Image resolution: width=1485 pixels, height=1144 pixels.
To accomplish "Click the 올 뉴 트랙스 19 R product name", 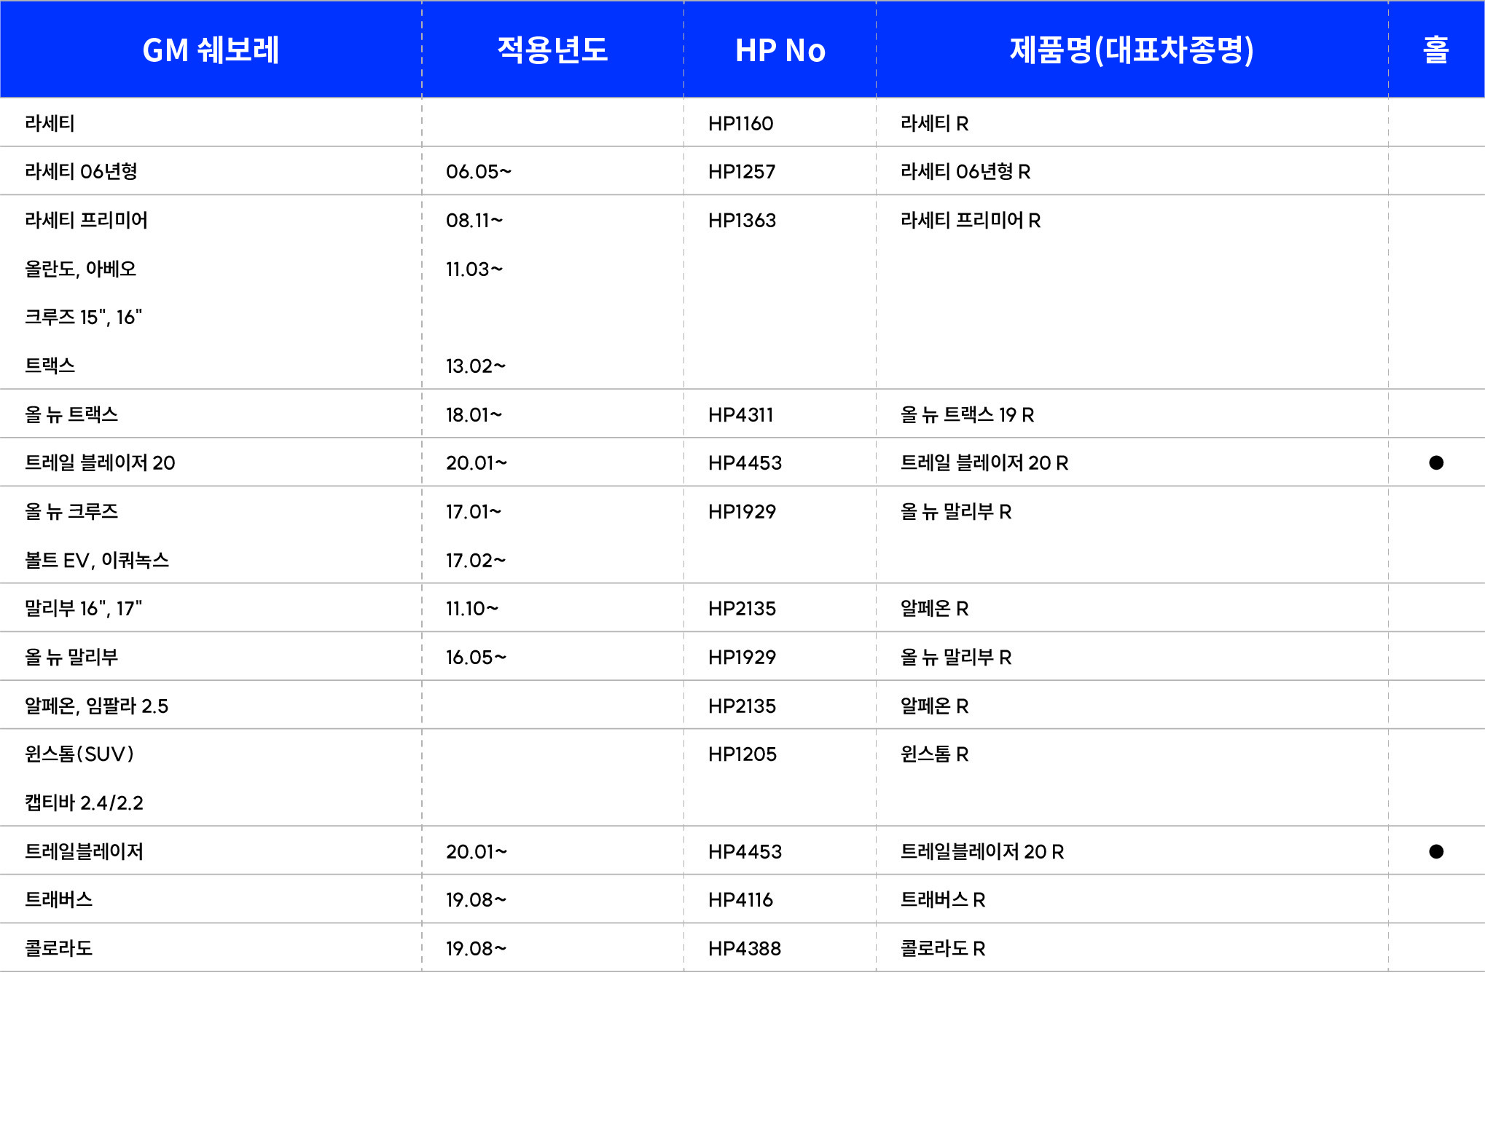I will pos(967,414).
